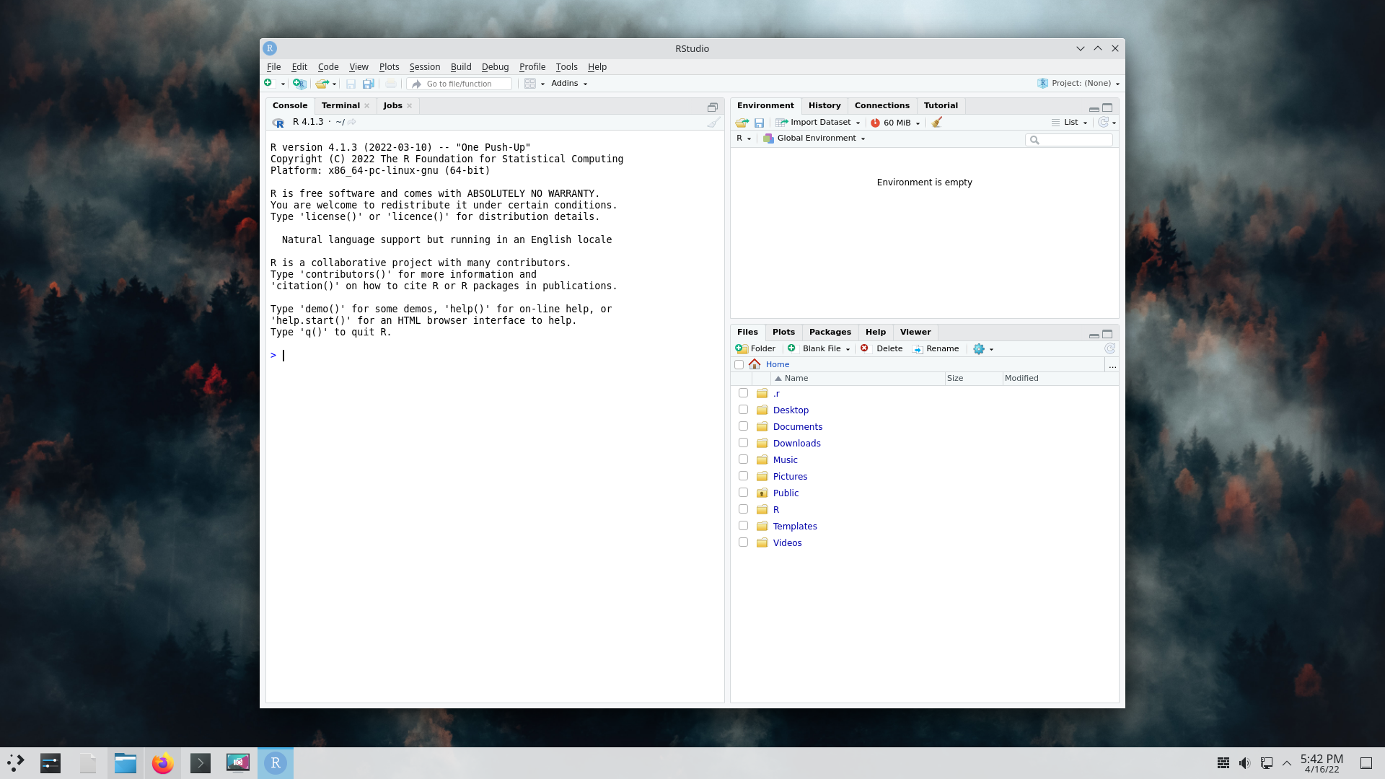Image resolution: width=1385 pixels, height=779 pixels.
Task: Click the Go to file/function field
Action: click(462, 84)
